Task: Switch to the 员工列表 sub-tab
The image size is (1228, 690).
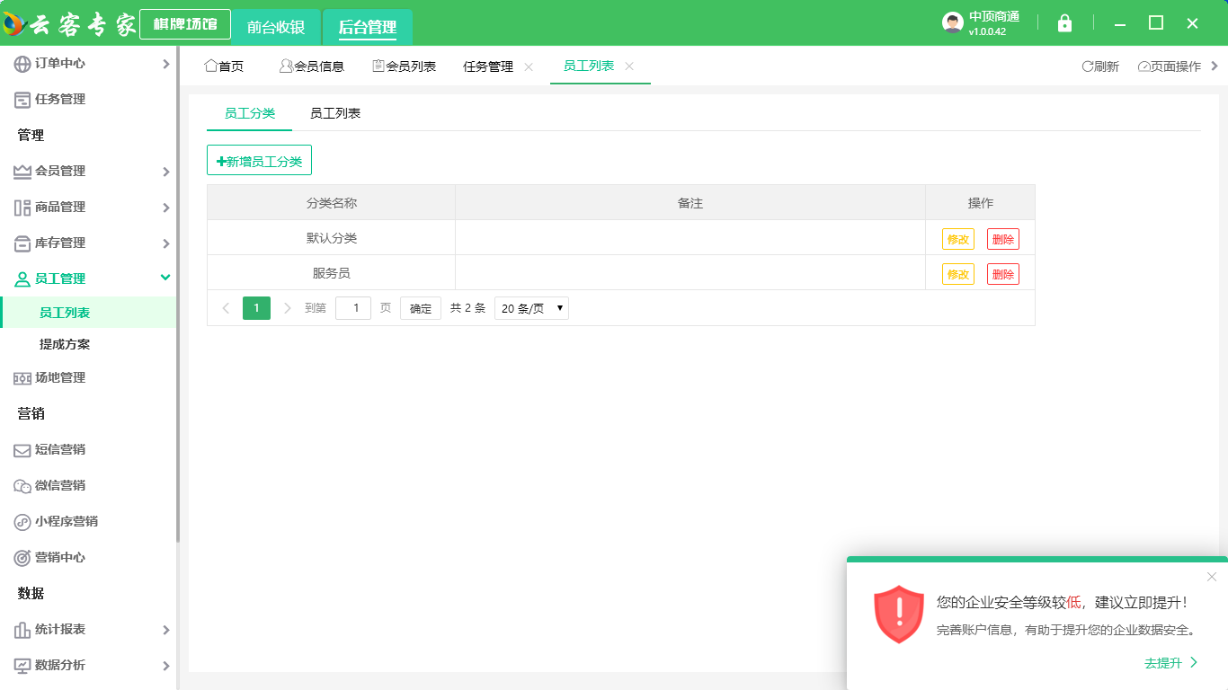Action: pyautogui.click(x=335, y=113)
